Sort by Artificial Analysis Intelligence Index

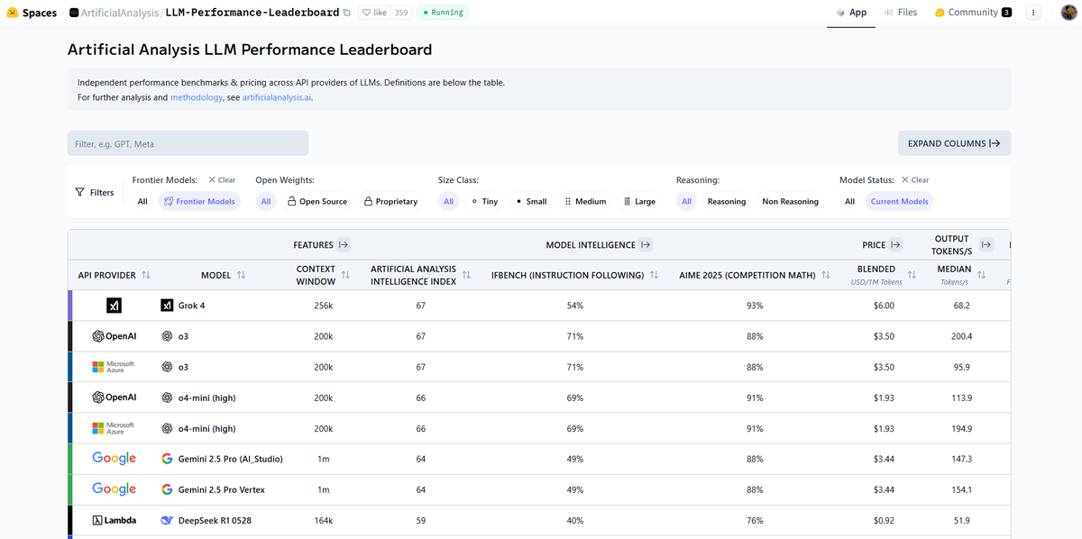click(x=466, y=275)
